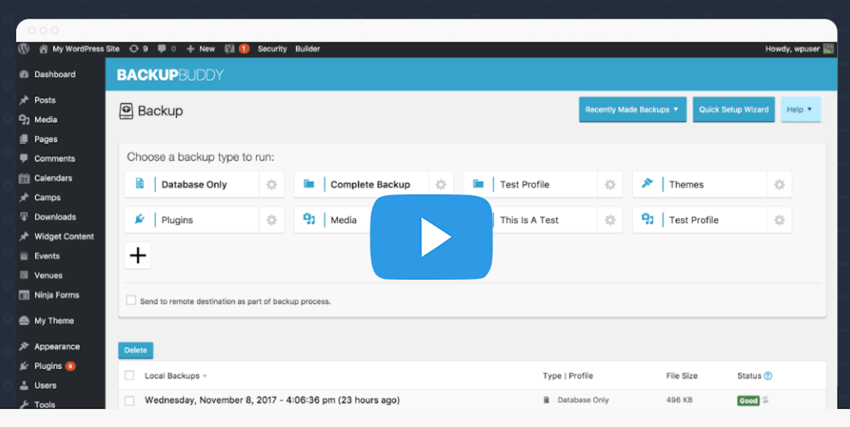The width and height of the screenshot is (850, 427).
Task: Click the Downloads sidebar icon
Action: pyautogui.click(x=24, y=217)
